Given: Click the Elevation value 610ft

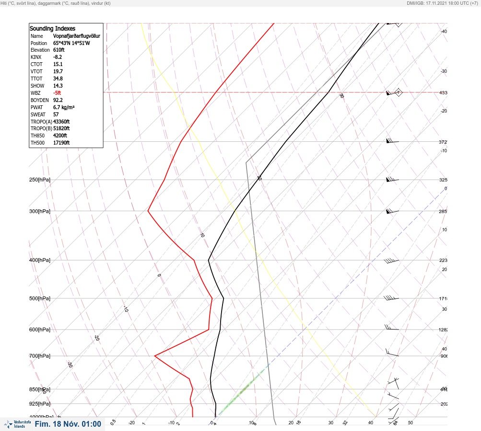Looking at the screenshot, I should 59,50.
